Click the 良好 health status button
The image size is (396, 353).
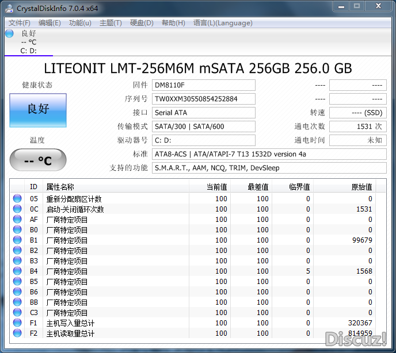click(38, 110)
